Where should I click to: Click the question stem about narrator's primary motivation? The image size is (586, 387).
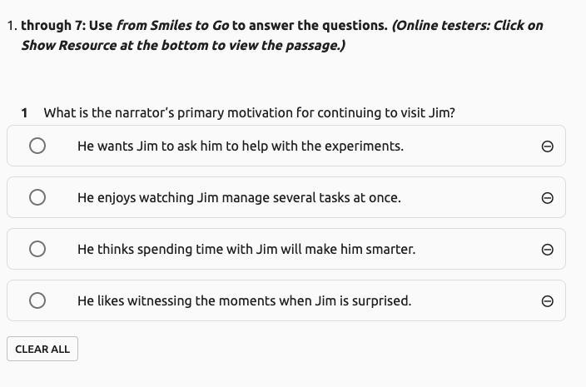pyautogui.click(x=249, y=112)
